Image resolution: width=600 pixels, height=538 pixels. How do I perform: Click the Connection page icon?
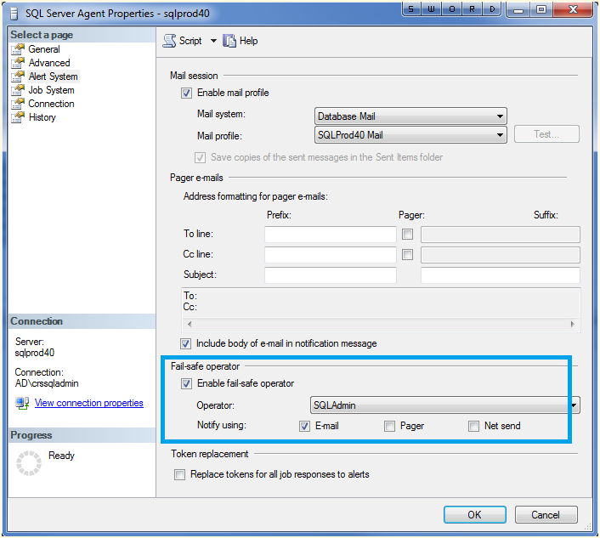click(x=19, y=104)
